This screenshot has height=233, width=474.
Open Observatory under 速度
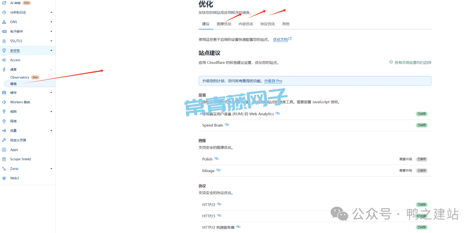coord(20,77)
